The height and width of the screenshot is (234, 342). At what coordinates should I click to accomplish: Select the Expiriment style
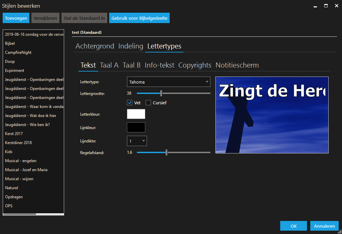(33, 71)
